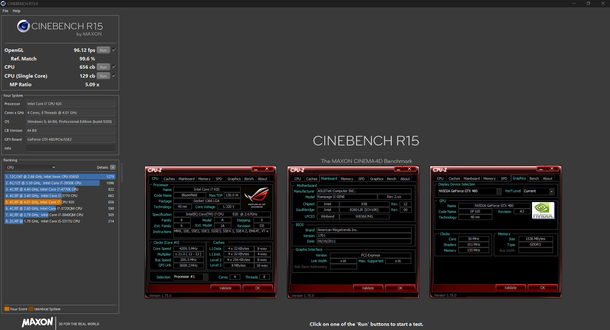
Task: Toggle the CPU Single Core checkbox
Action: click(114, 76)
